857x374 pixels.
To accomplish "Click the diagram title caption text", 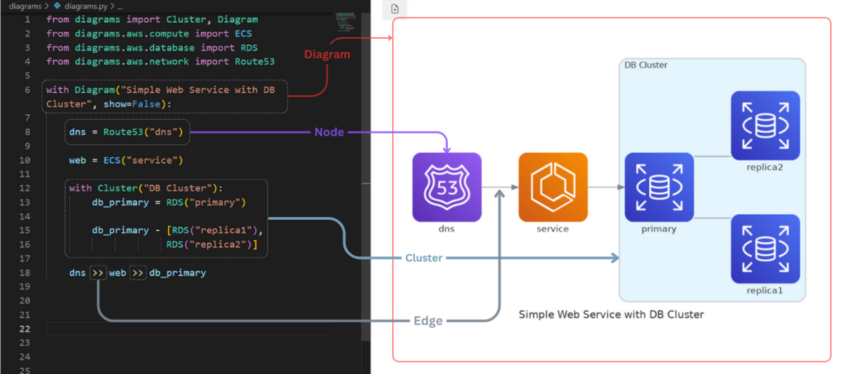I will tap(611, 314).
